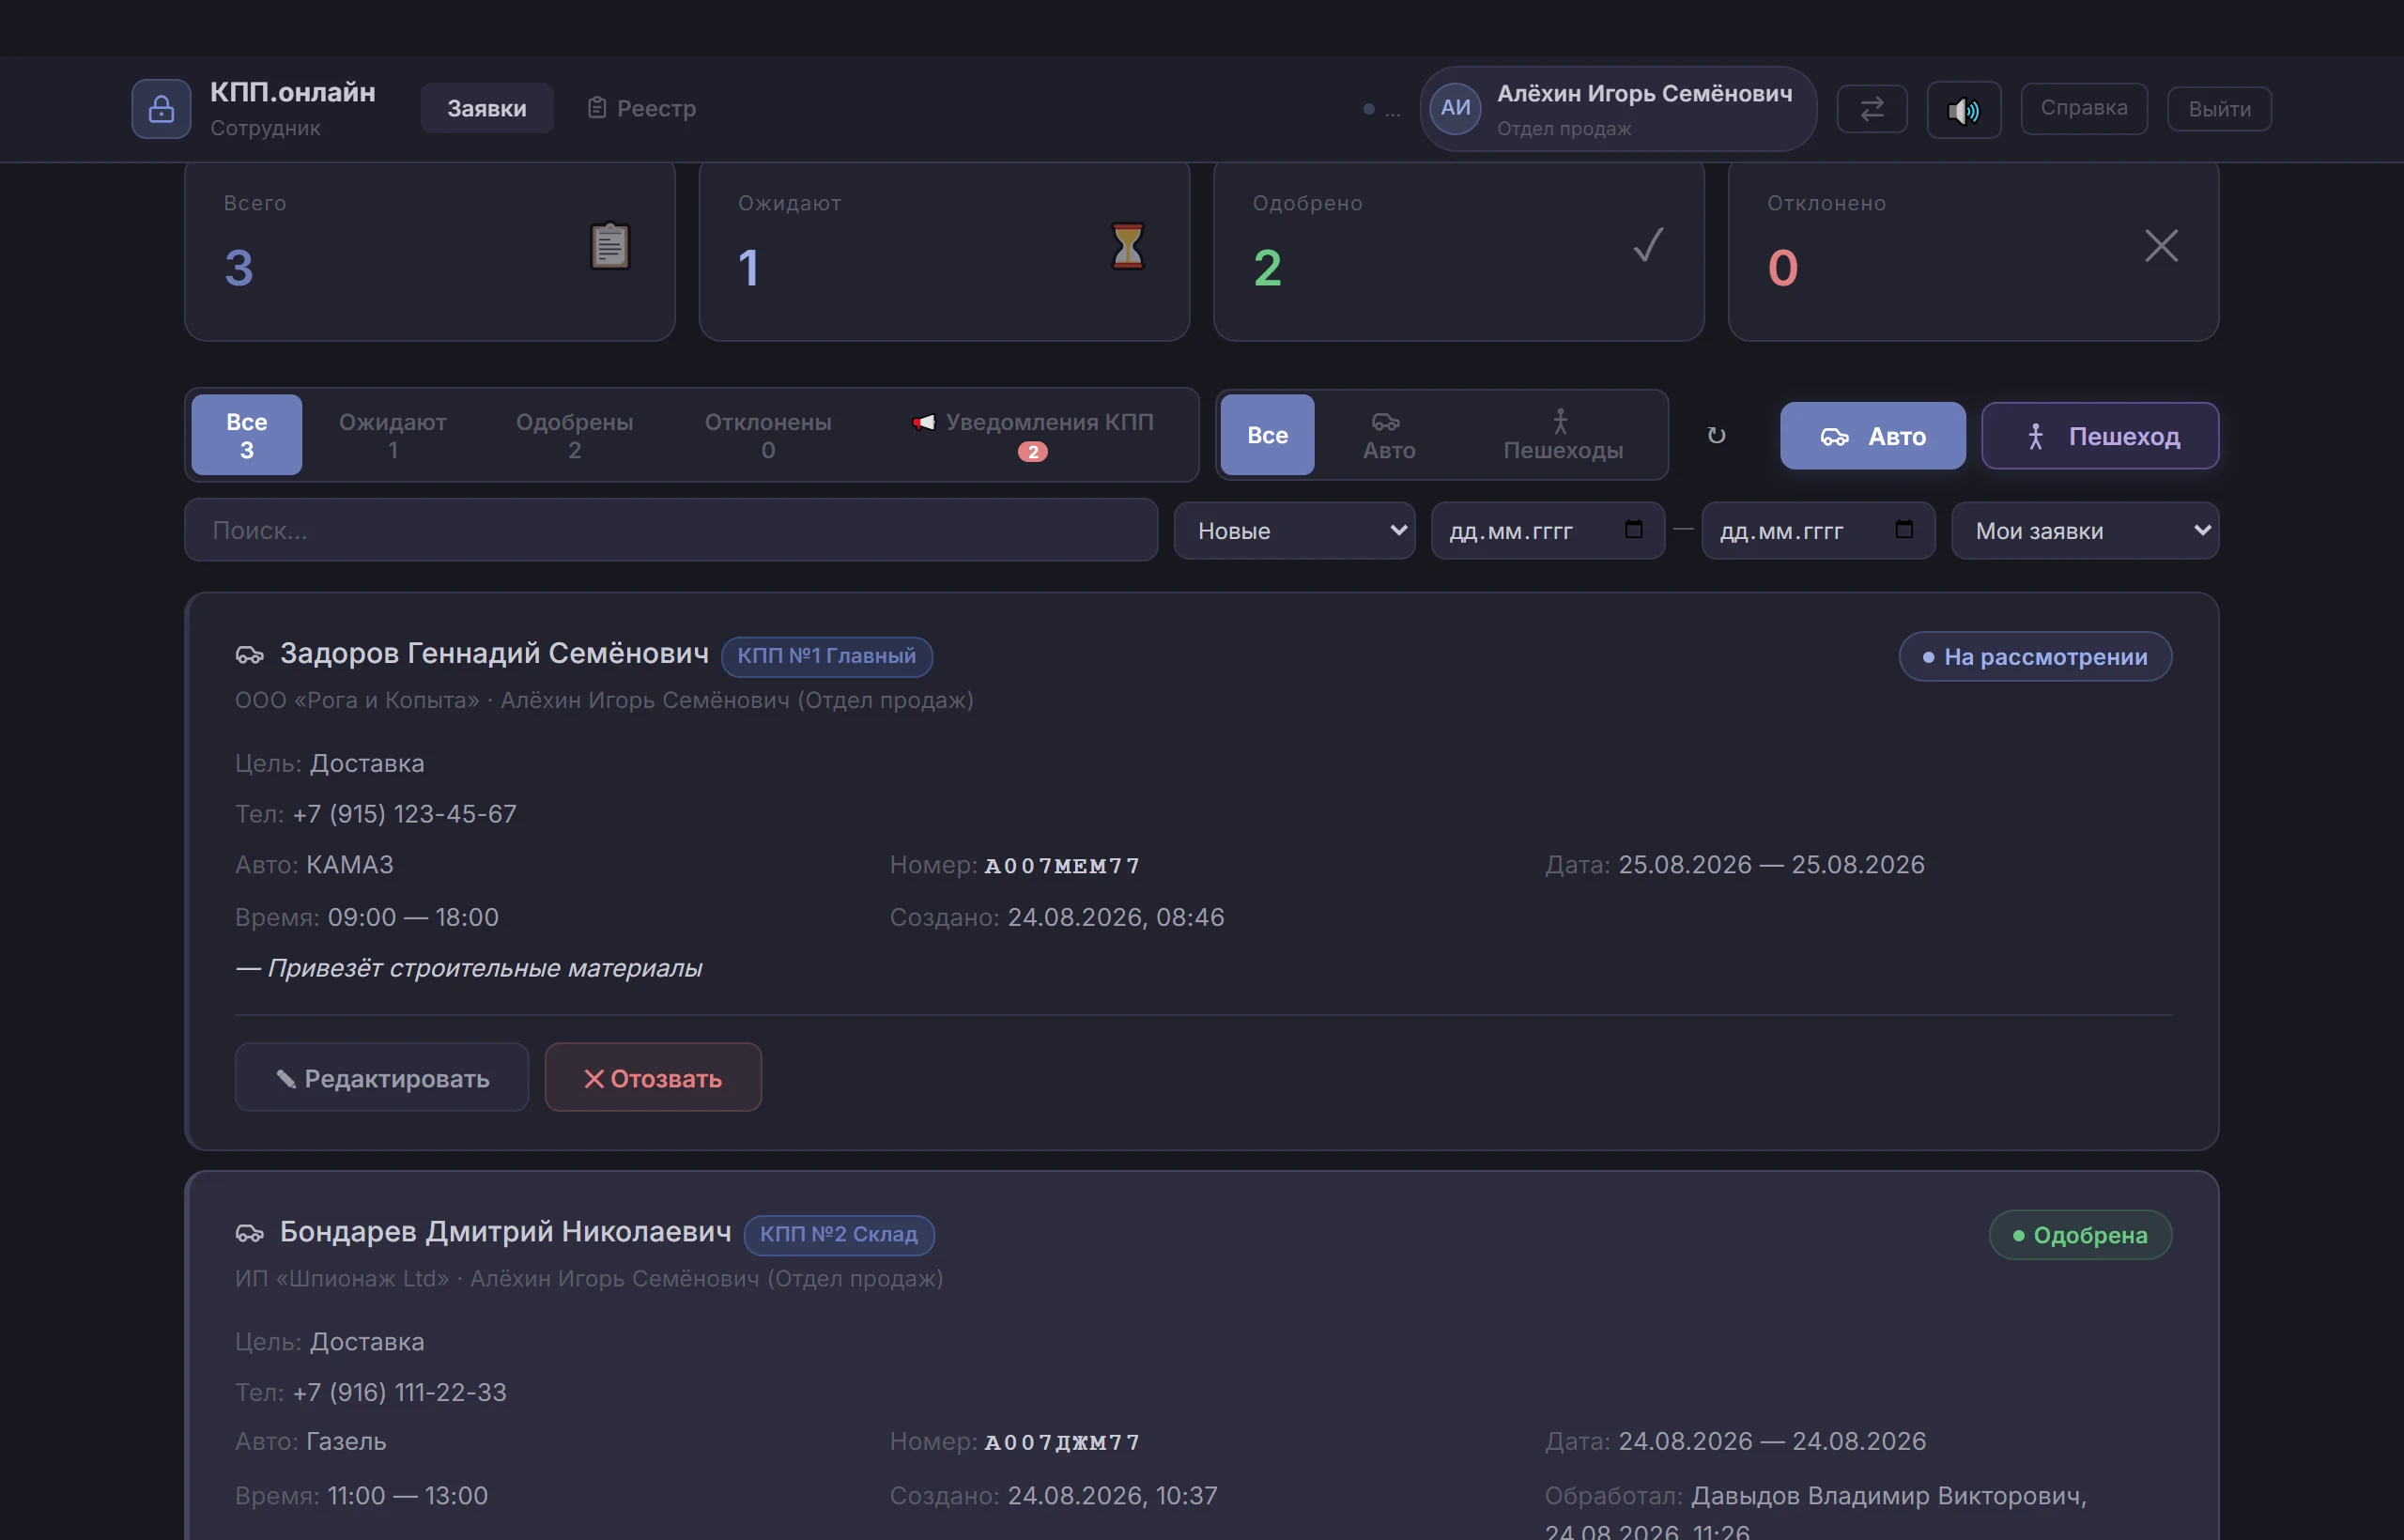2404x1540 pixels.
Task: Switch to the Ожидают status tab
Action: pyautogui.click(x=392, y=435)
